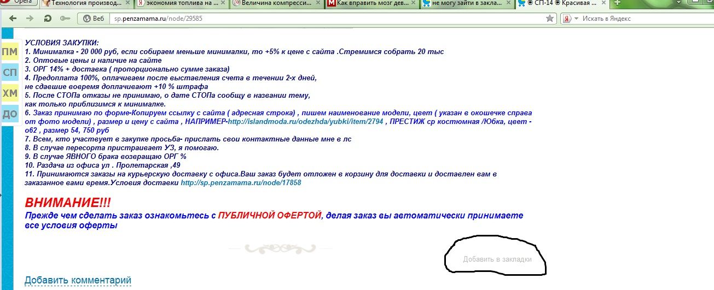
Task: Click the browser forward arrow
Action: [x=30, y=18]
